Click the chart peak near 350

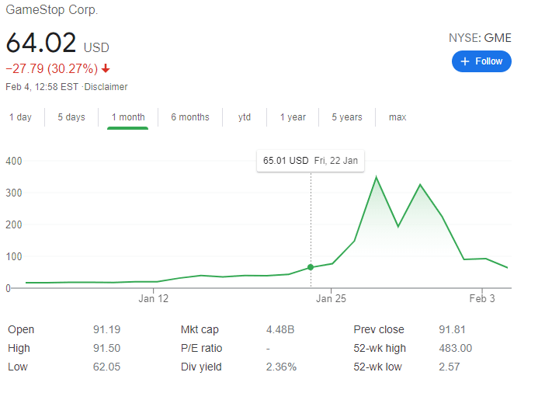(x=377, y=178)
